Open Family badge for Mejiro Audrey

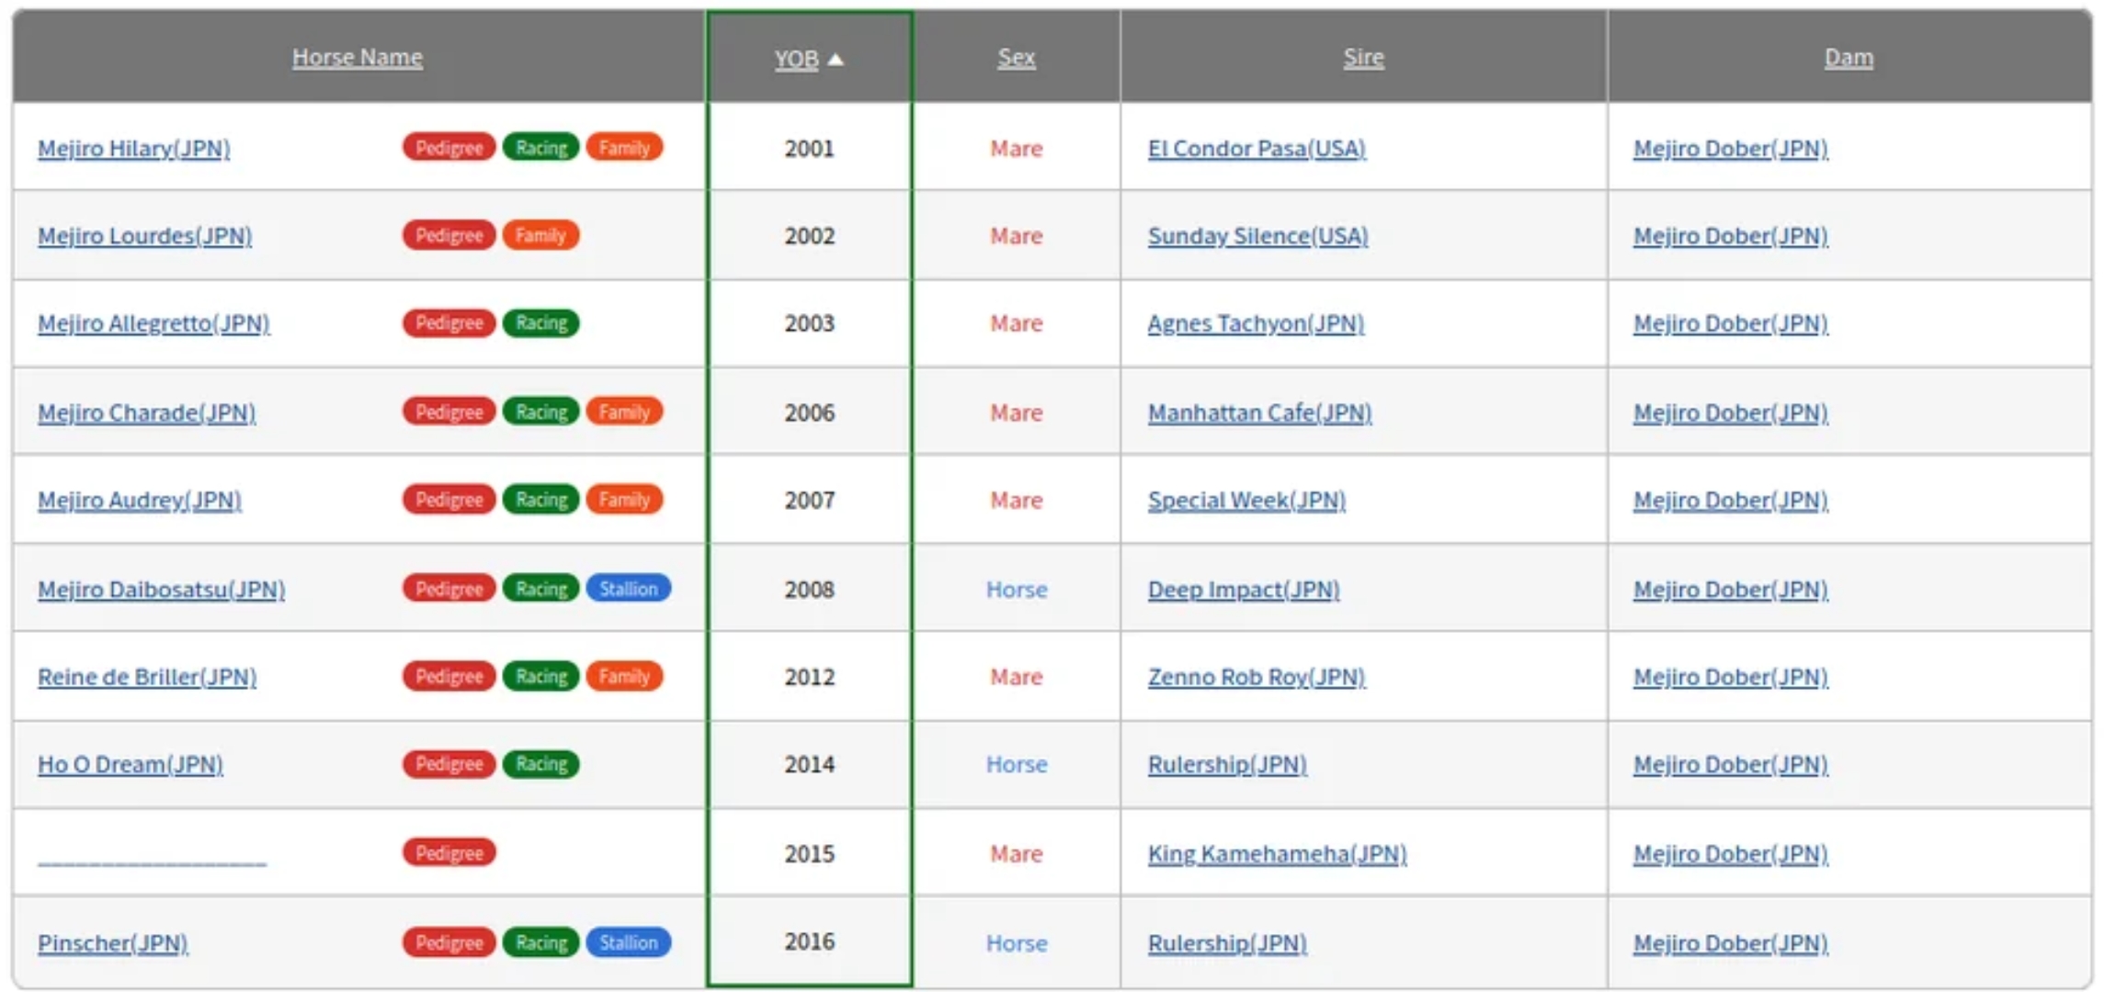click(x=624, y=500)
